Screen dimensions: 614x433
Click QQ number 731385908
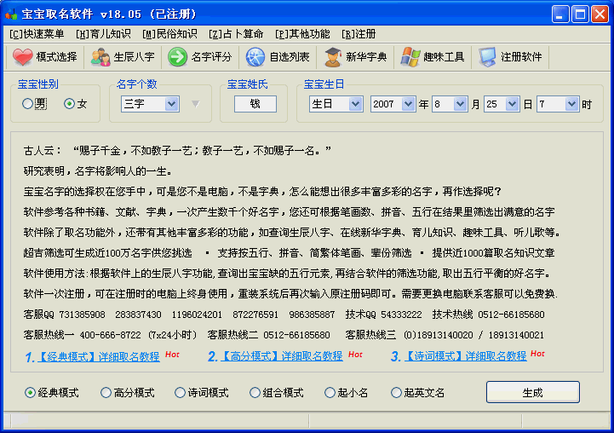[83, 315]
